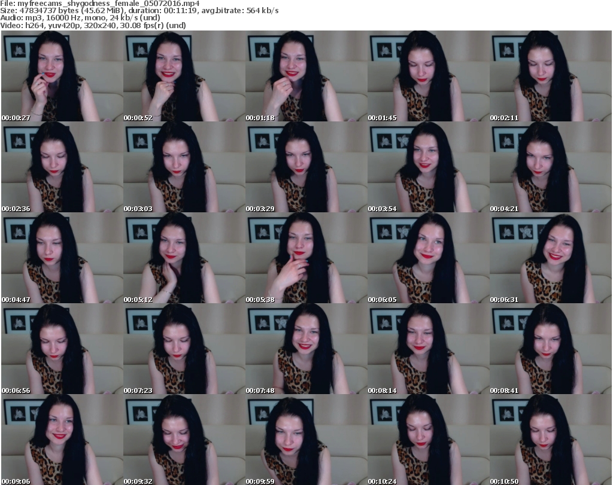Select the frame stamped 00:06:56
This screenshot has width=613, height=485.
tap(62, 349)
